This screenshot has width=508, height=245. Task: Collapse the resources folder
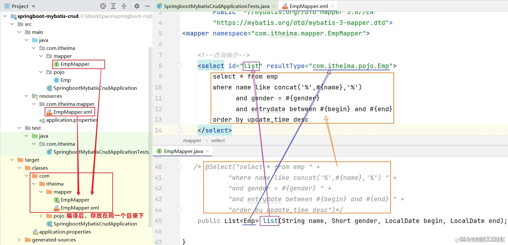click(x=26, y=96)
